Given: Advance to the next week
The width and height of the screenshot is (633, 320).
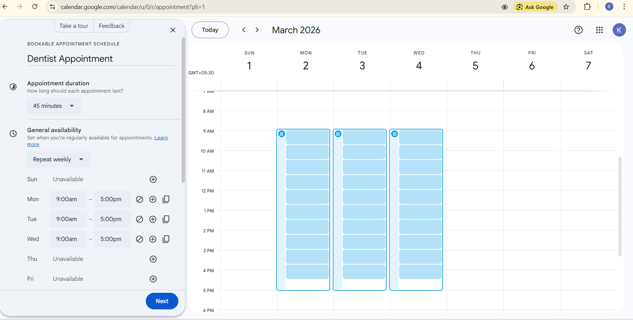Looking at the screenshot, I should [x=257, y=30].
